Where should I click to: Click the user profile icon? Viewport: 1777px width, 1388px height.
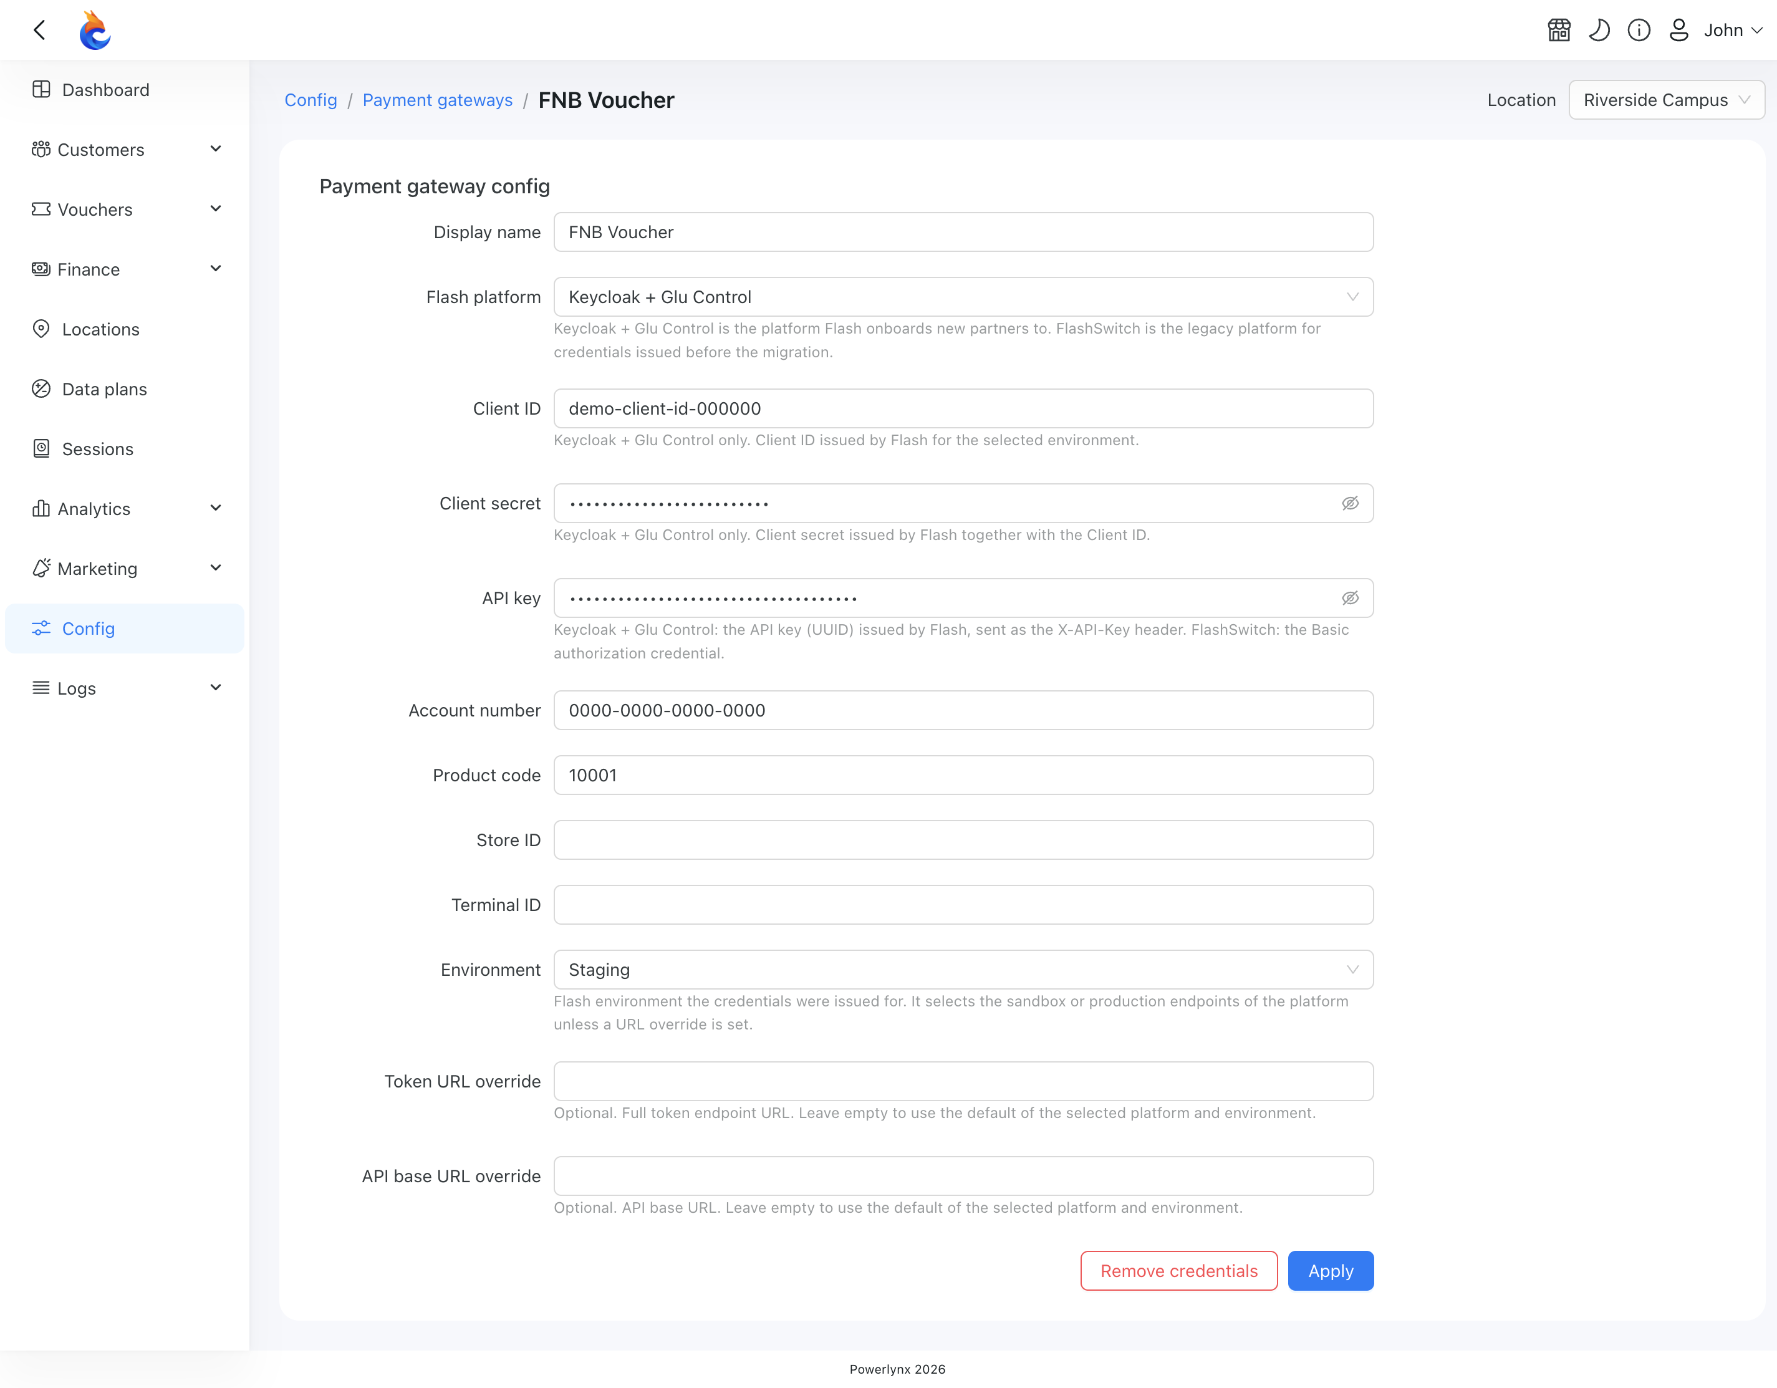(x=1678, y=30)
